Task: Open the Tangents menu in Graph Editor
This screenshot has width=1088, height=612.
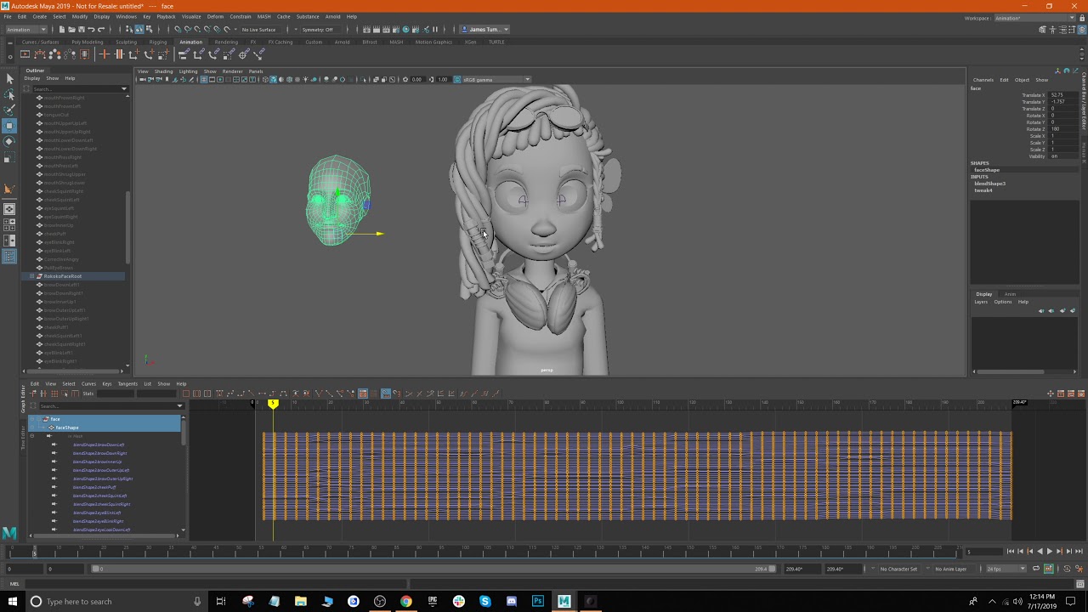Action: (127, 383)
